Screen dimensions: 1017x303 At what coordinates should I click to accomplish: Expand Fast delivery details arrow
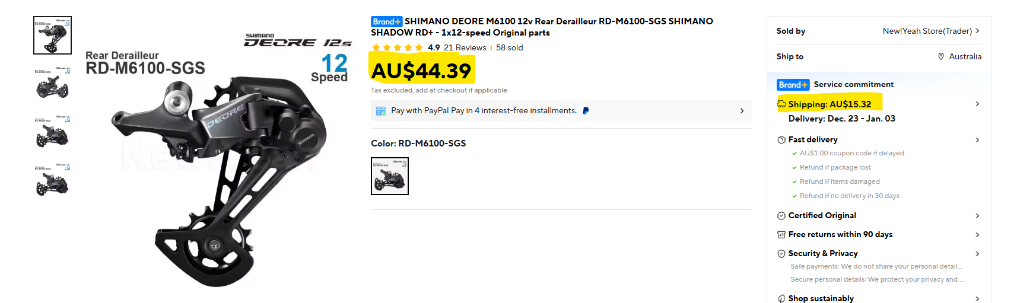[x=977, y=140]
